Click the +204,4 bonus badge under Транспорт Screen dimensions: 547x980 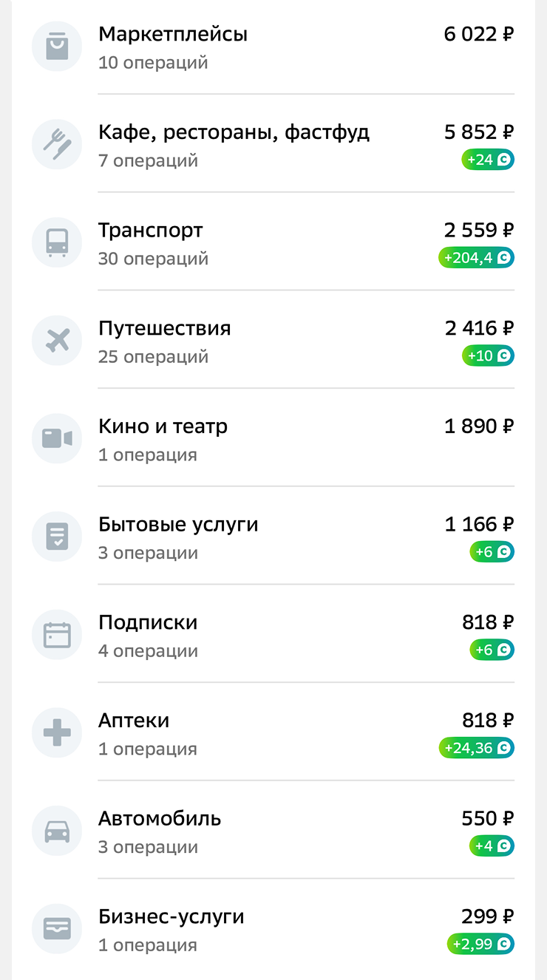pyautogui.click(x=475, y=258)
